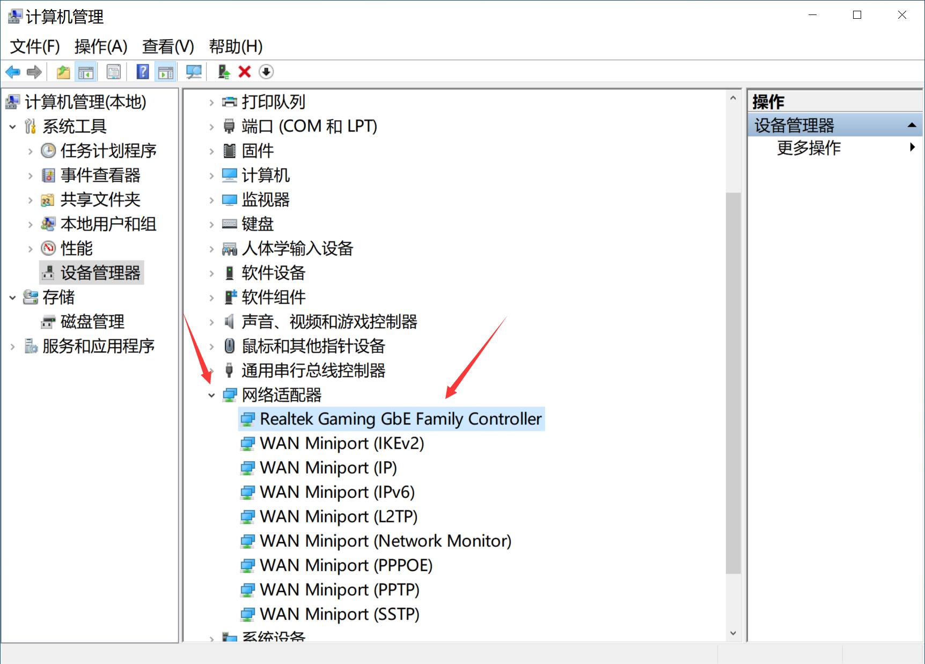The image size is (925, 664).
Task: Click the Scan for hardware changes icon
Action: (x=194, y=72)
